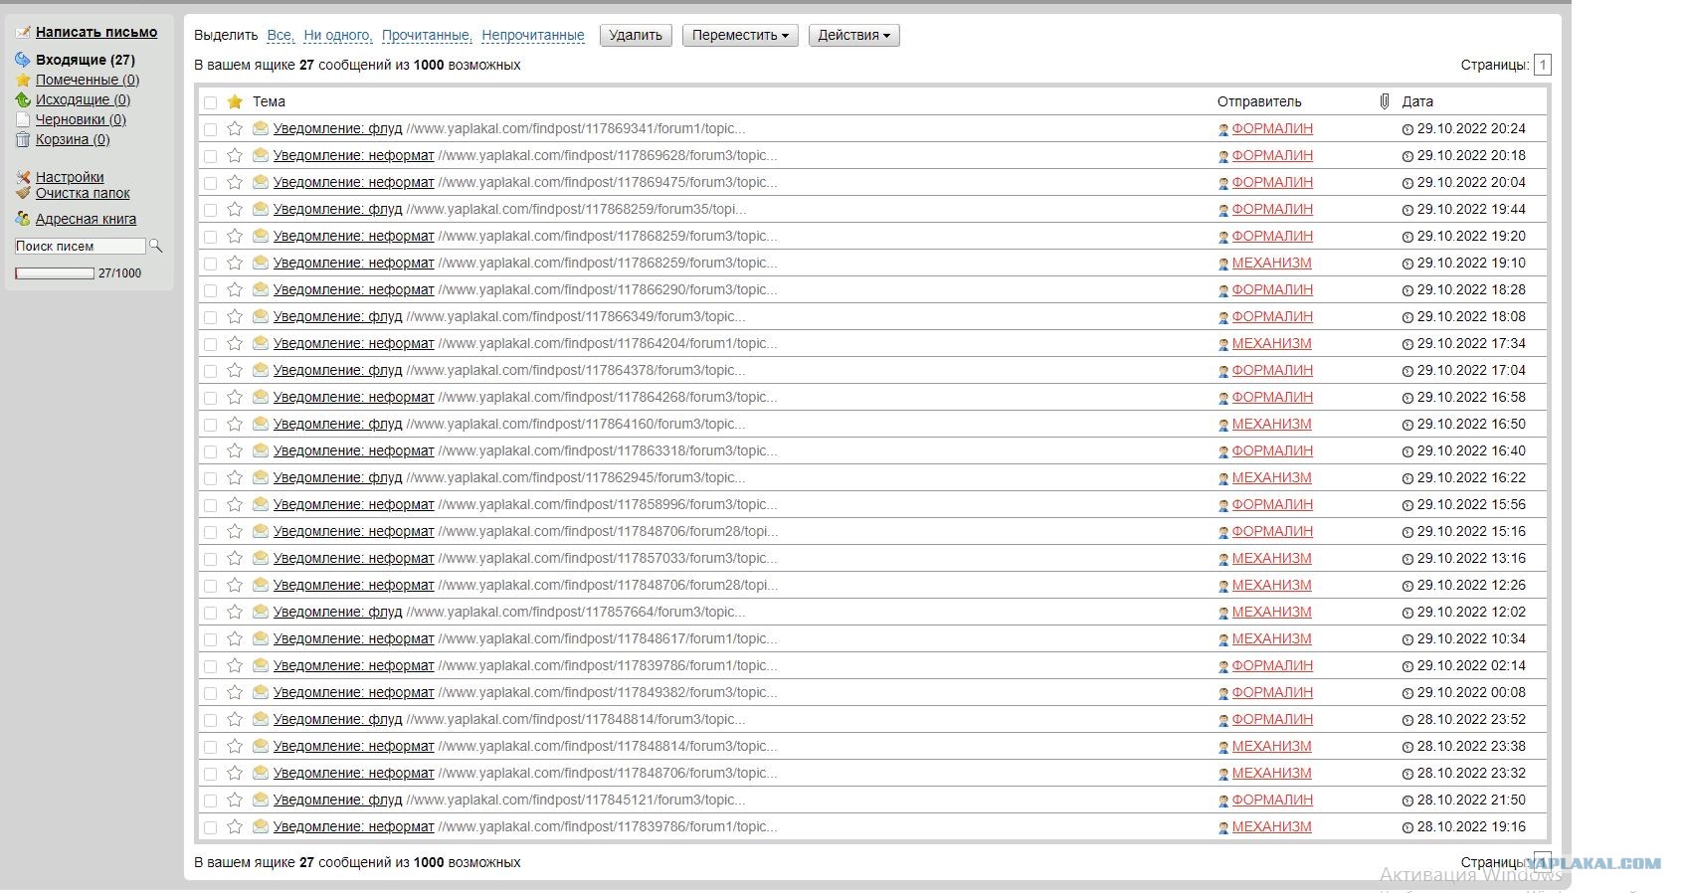Viewport: 1687px width, 893px height.
Task: Click the magnifier icon to search letters
Action: 155,246
